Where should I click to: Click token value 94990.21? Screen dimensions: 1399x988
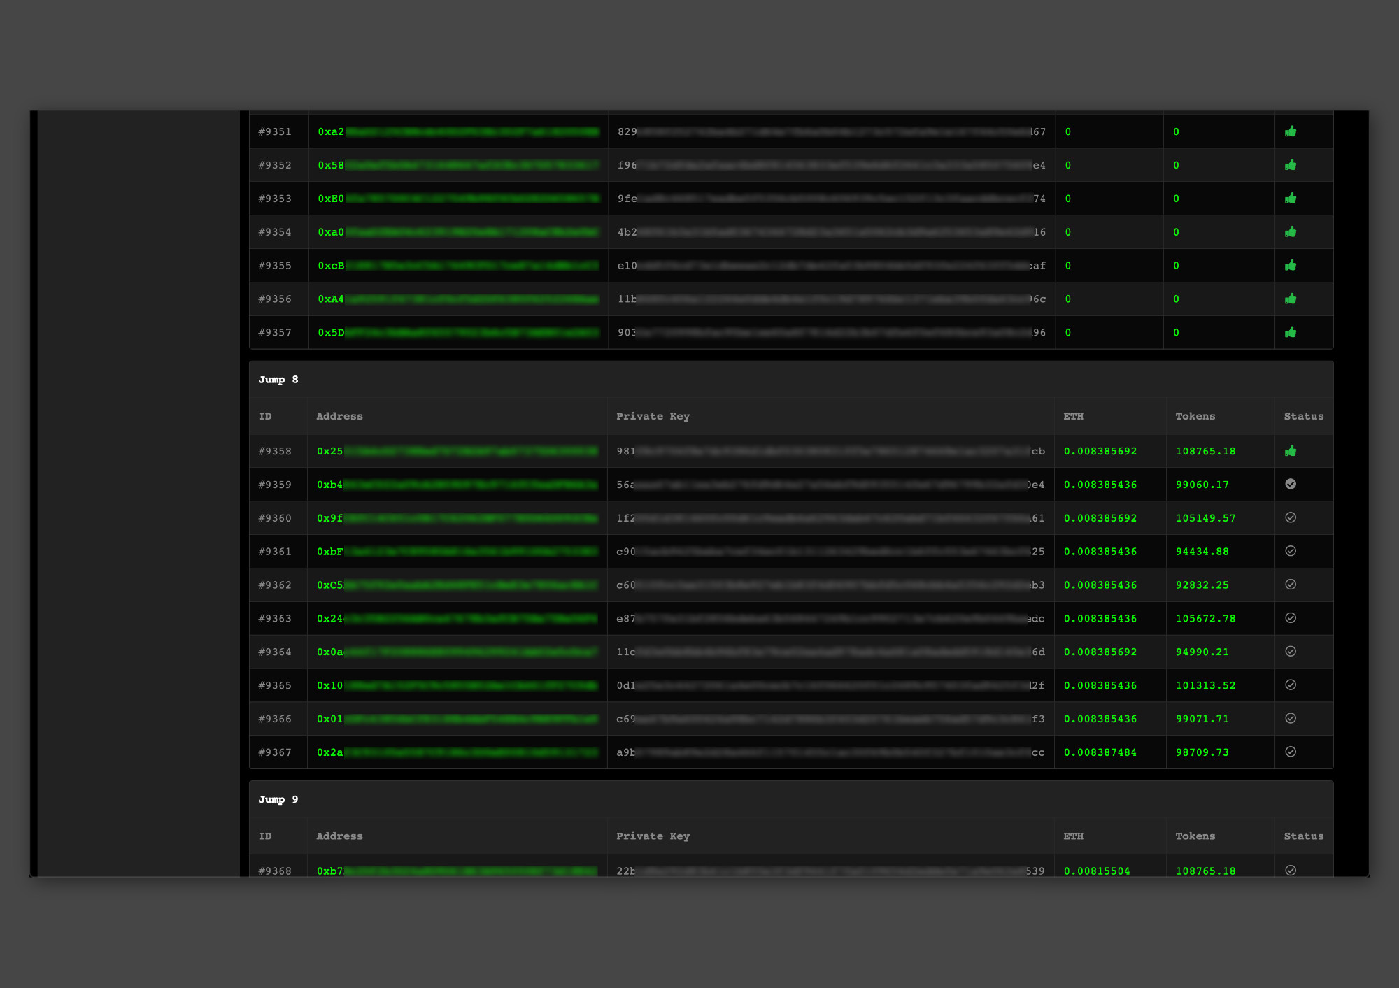click(1202, 652)
